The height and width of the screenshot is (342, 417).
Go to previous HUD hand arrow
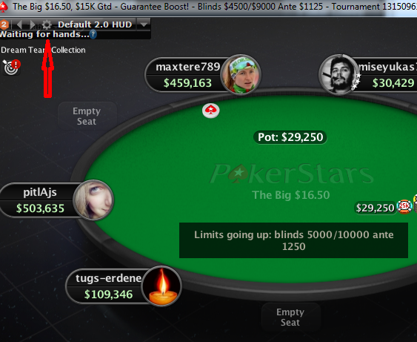tap(19, 24)
